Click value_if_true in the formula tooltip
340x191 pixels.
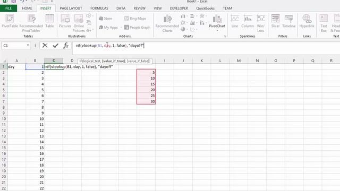[114, 61]
